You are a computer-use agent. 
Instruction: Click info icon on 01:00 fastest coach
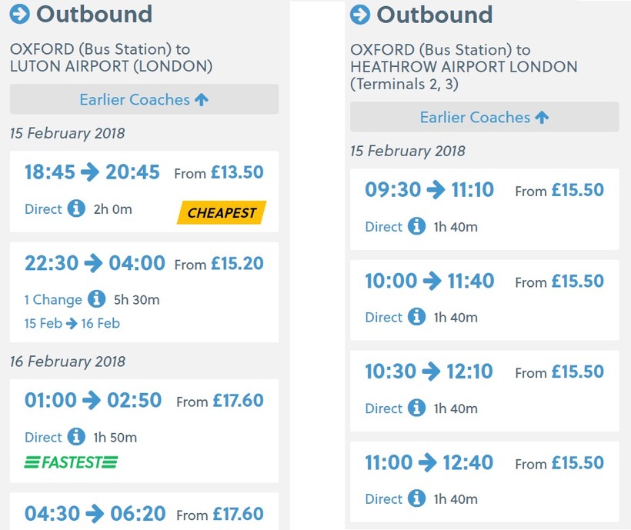coord(75,437)
